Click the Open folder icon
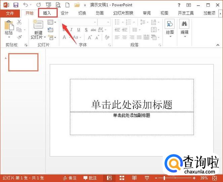The image size is (223, 182). point(77,5)
